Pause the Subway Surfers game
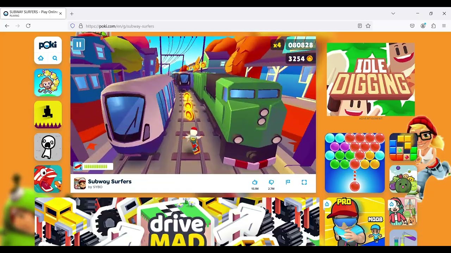The width and height of the screenshot is (451, 253). [x=79, y=45]
